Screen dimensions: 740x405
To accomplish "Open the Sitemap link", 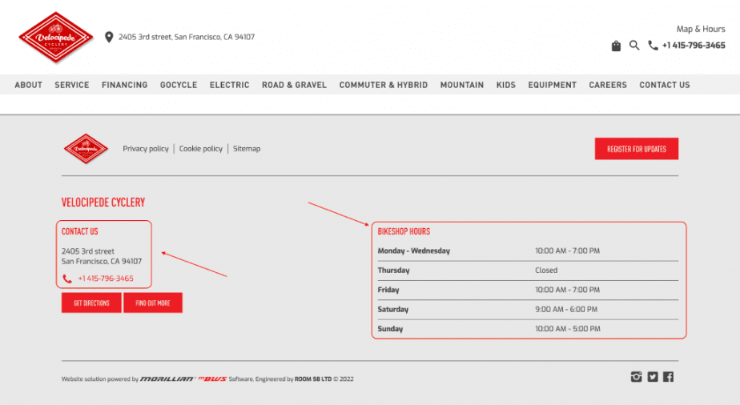I will tap(247, 149).
